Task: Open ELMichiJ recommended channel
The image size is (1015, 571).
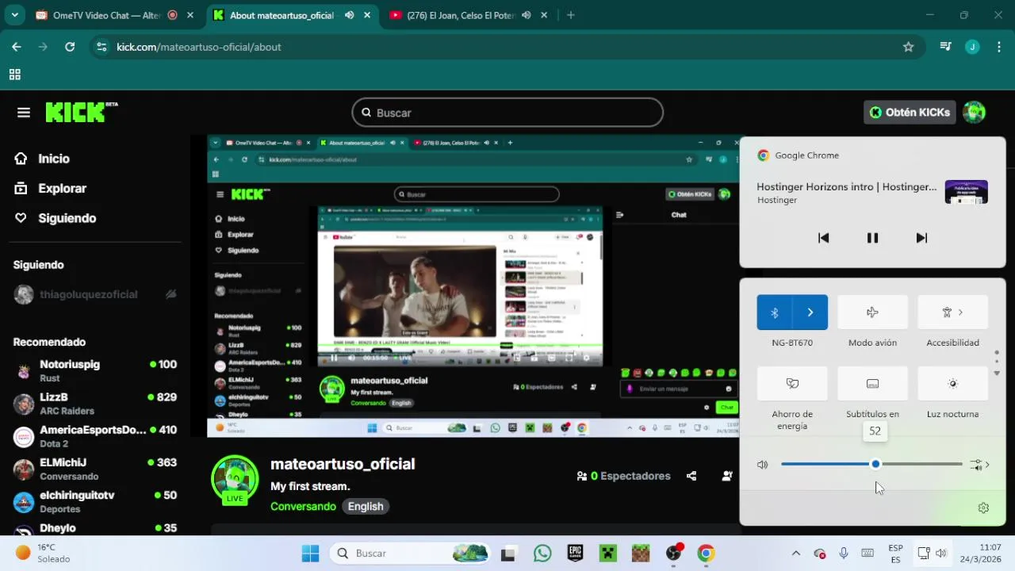Action: pos(95,469)
